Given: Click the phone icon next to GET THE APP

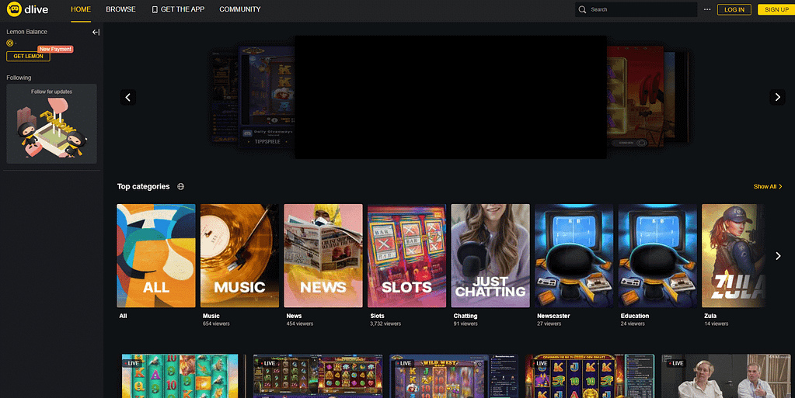Looking at the screenshot, I should tap(155, 9).
